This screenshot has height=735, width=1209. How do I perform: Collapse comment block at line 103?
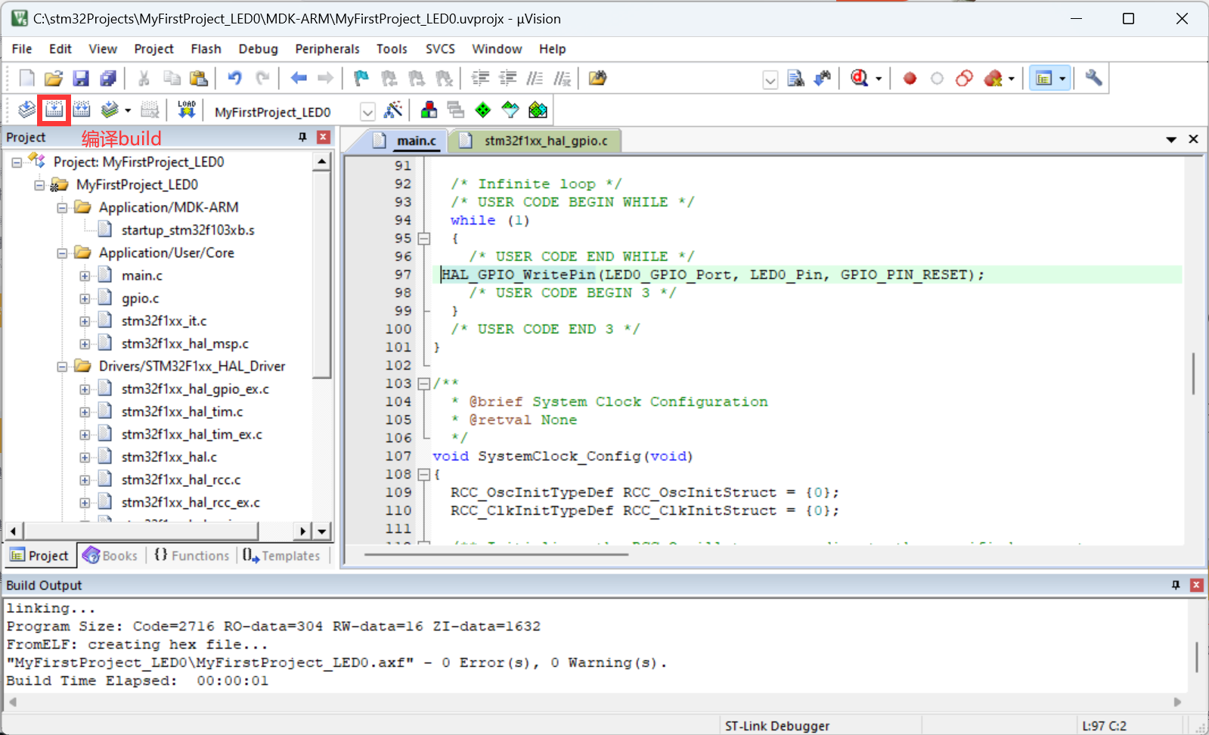pyautogui.click(x=424, y=383)
